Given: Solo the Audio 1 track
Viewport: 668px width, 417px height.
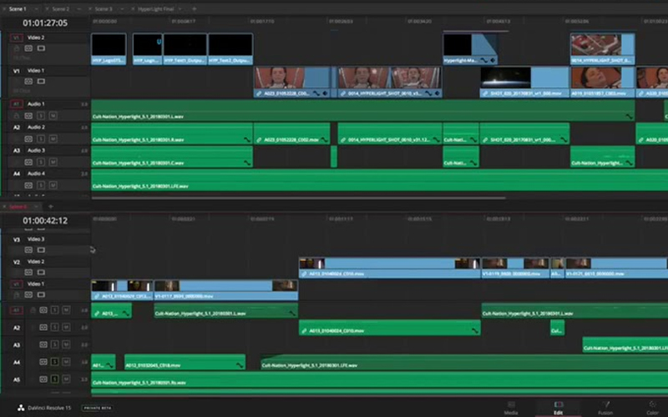Looking at the screenshot, I should [x=41, y=116].
